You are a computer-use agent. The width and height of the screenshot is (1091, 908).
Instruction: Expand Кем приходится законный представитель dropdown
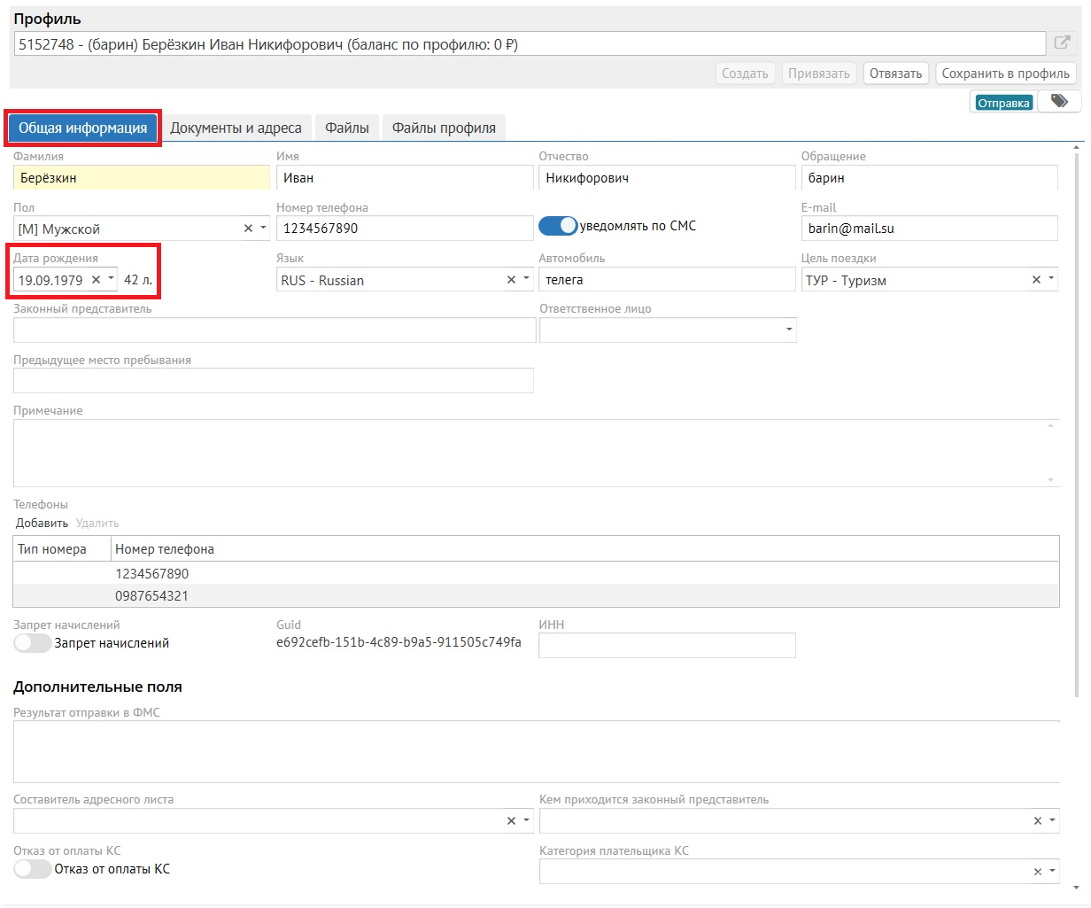[1053, 821]
